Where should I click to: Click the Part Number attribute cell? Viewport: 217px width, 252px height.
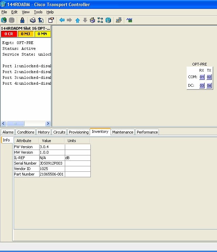(x=27, y=174)
